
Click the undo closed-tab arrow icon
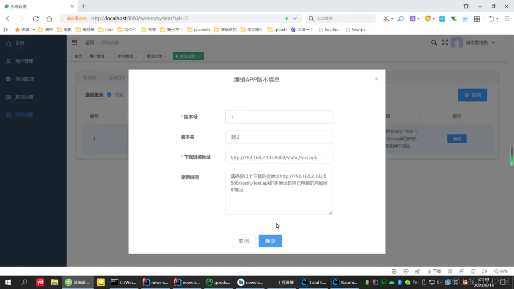[x=492, y=18]
